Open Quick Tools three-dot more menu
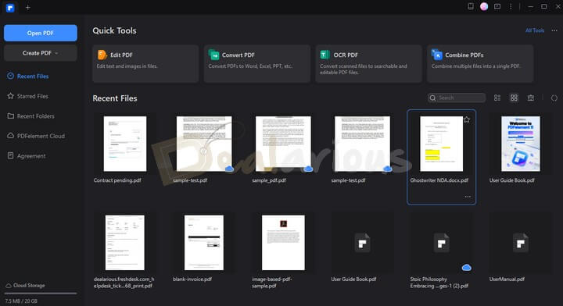This screenshot has height=306, width=563. point(554,30)
